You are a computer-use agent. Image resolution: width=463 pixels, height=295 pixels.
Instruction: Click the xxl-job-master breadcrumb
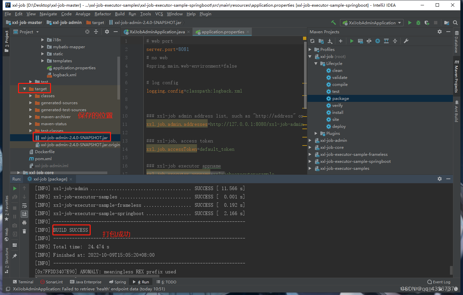[24, 23]
